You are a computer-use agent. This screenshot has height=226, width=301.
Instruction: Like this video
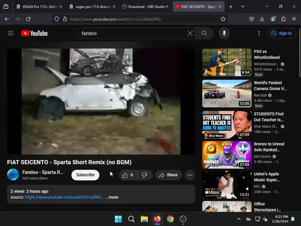coord(128,175)
